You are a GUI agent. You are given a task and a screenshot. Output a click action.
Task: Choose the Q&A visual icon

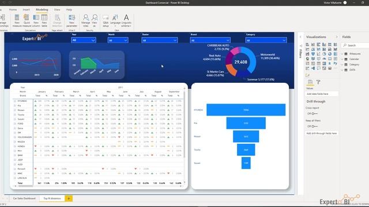(319, 68)
